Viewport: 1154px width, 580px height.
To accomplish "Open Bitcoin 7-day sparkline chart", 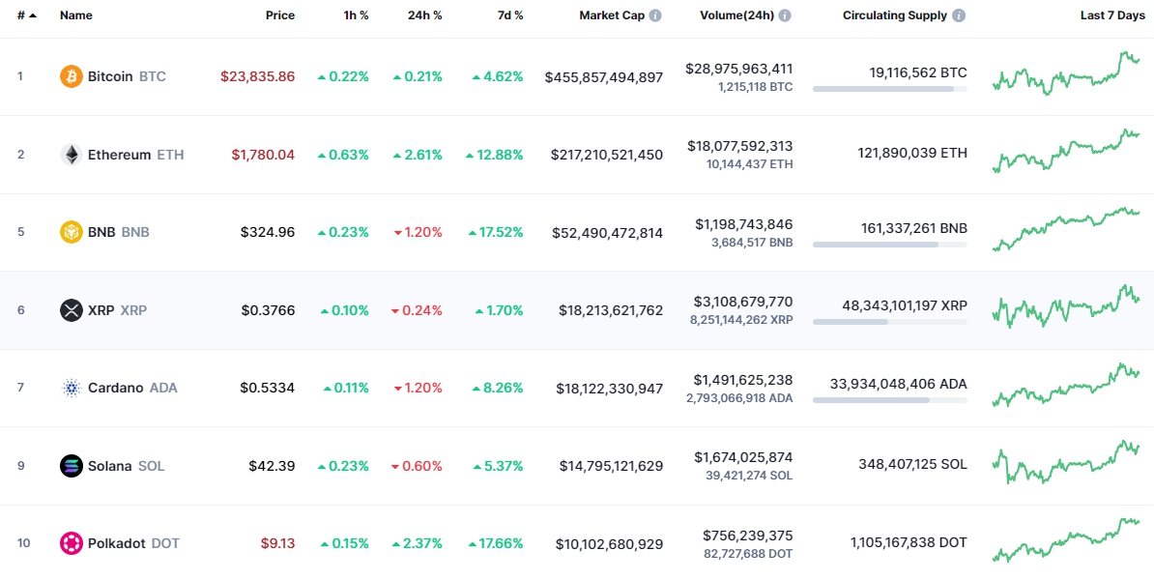I will click(x=1066, y=73).
